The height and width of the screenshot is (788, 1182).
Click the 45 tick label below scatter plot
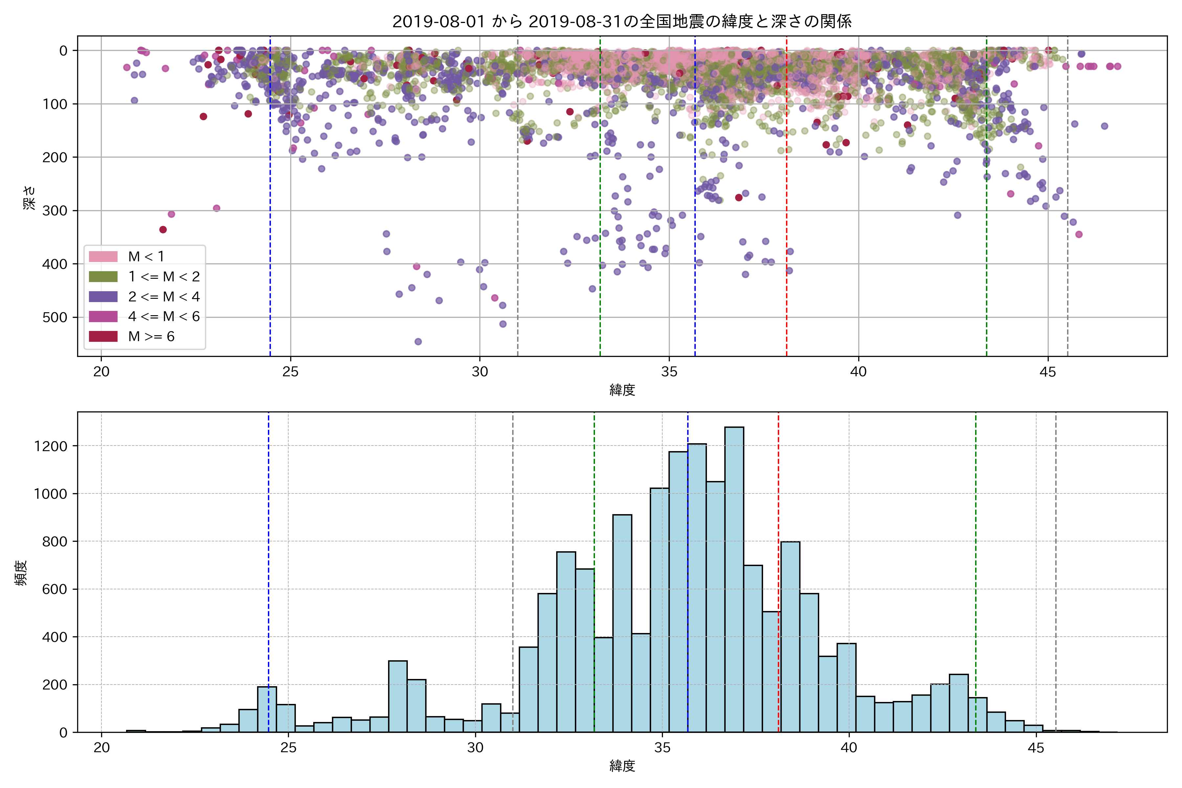tap(1048, 372)
